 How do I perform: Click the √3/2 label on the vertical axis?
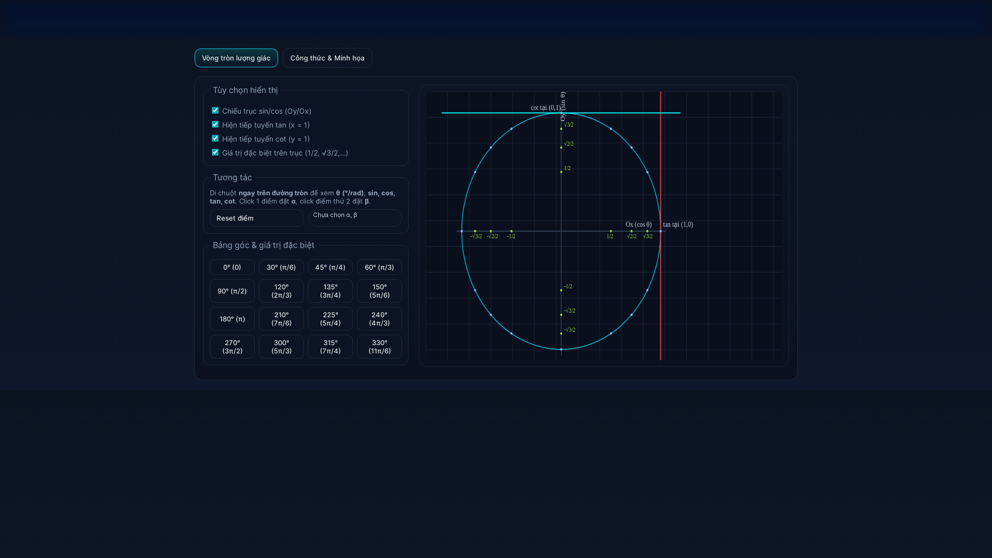coord(568,125)
